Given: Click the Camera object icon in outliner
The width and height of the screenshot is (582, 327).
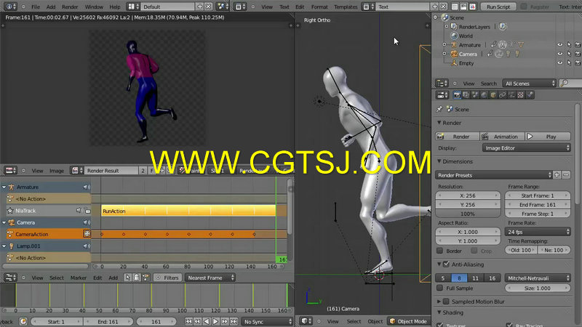Looking at the screenshot, I should (454, 54).
